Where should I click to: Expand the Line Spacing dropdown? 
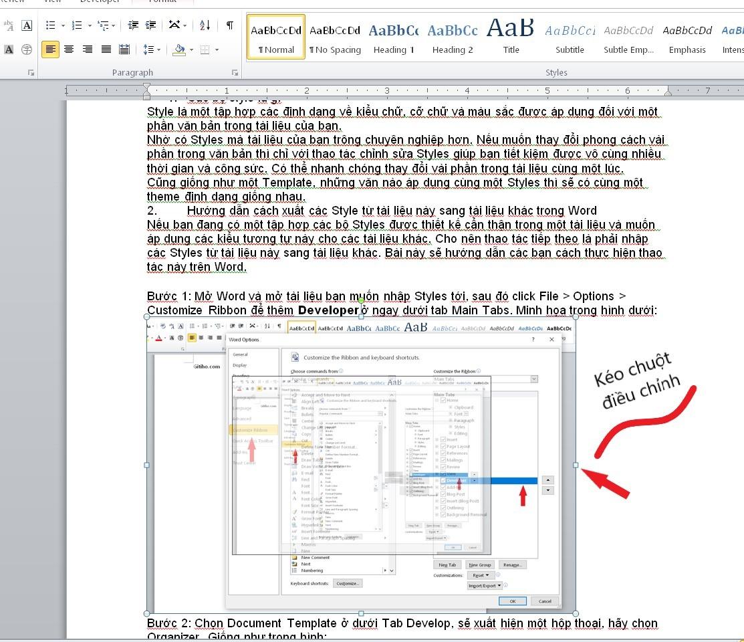point(157,50)
